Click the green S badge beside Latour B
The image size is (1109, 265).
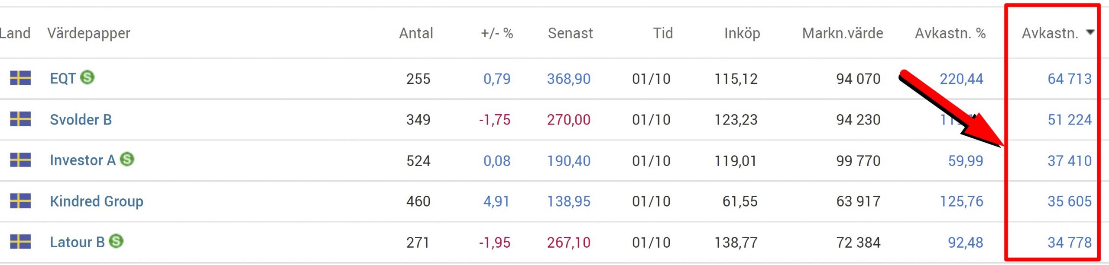pos(116,241)
